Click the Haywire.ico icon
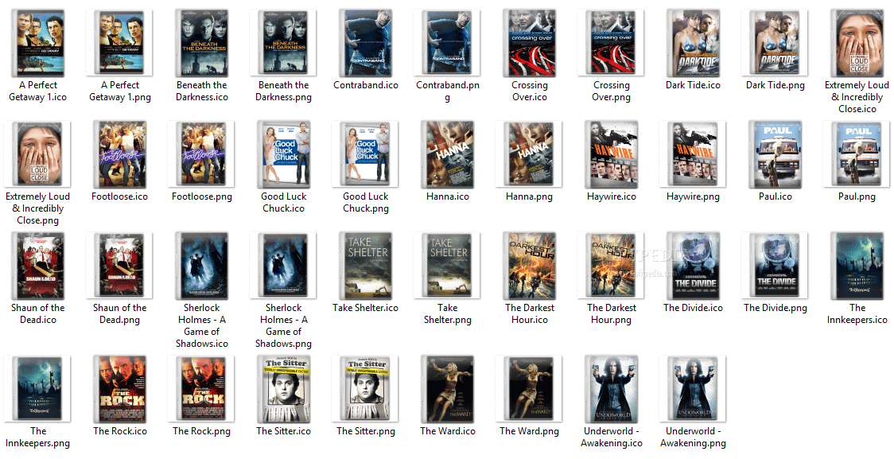Screen dimensions: 894x459 click(611, 154)
